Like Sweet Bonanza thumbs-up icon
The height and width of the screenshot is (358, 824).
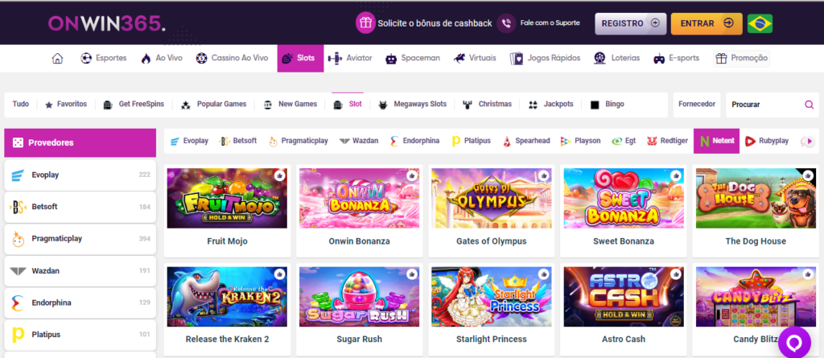[677, 175]
